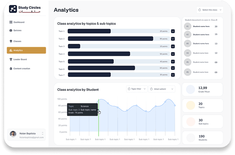
Task: Click the Content creation icon
Action: tap(11, 69)
